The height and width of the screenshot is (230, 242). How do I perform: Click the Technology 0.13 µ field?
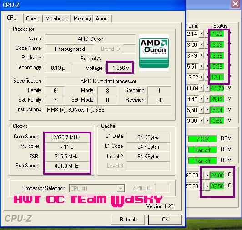[58, 68]
